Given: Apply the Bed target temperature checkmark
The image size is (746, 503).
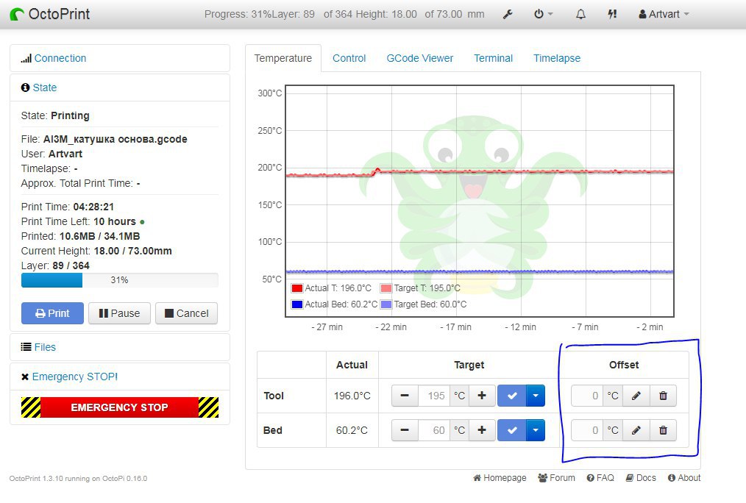Looking at the screenshot, I should tap(512, 430).
